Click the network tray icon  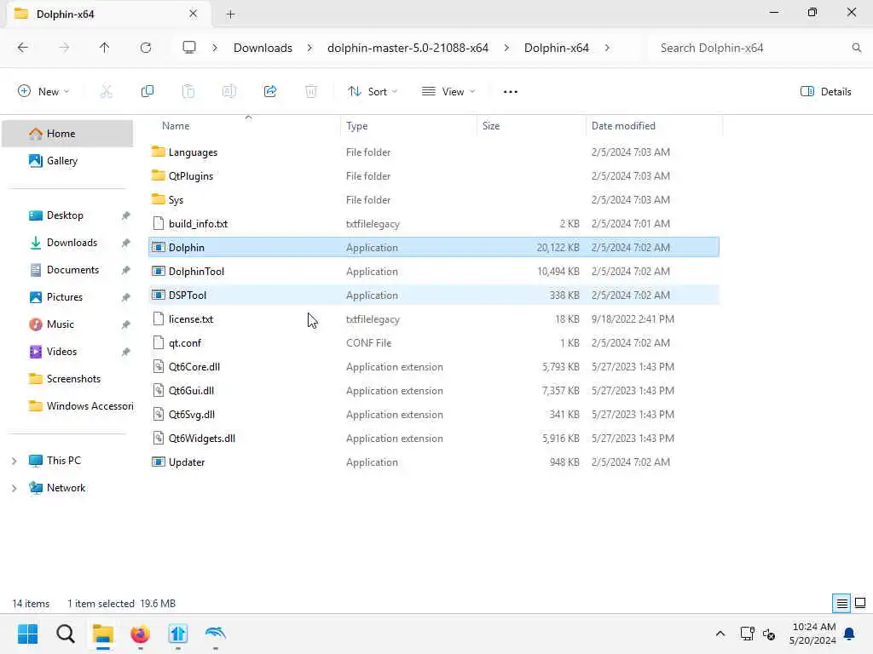747,634
